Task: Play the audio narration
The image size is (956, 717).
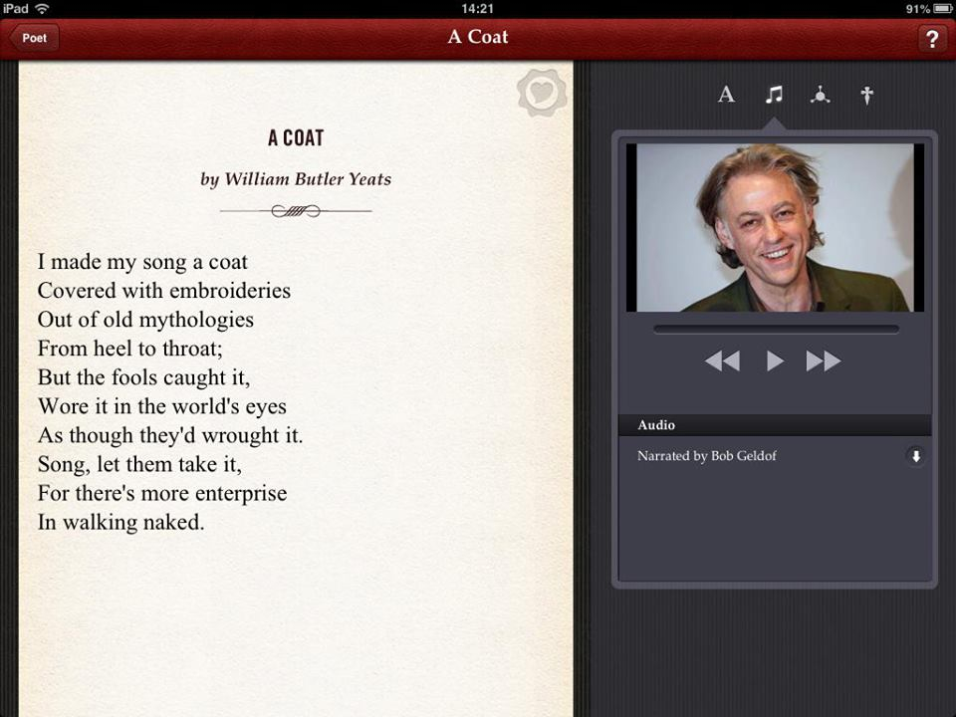Action: pos(775,361)
